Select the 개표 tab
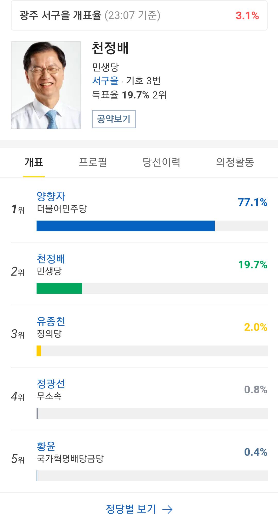 [34, 162]
